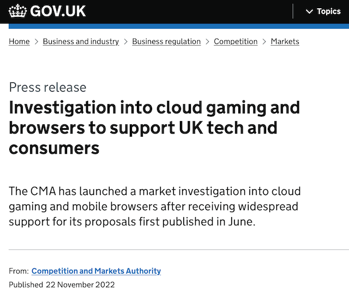Click the Press release caption
This screenshot has height=295, width=349.
pos(47,87)
